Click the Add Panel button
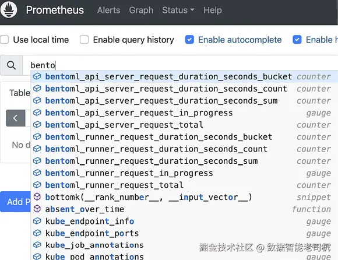The width and height of the screenshot is (338, 260). tap(16, 202)
